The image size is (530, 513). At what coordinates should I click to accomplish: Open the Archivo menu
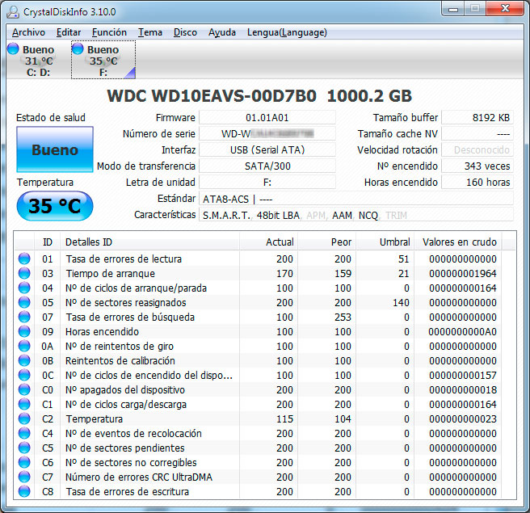pos(28,32)
